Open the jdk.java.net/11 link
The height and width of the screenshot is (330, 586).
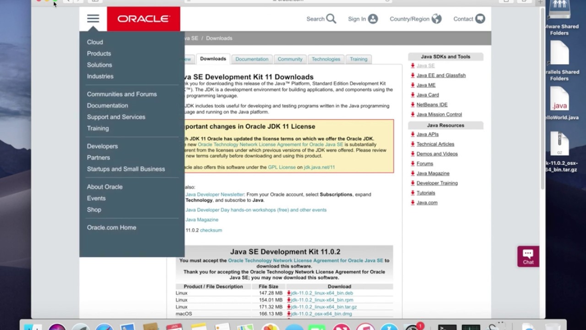pyautogui.click(x=319, y=167)
